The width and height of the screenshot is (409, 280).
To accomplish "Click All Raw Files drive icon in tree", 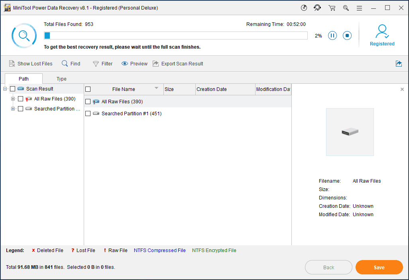I will click(x=29, y=99).
